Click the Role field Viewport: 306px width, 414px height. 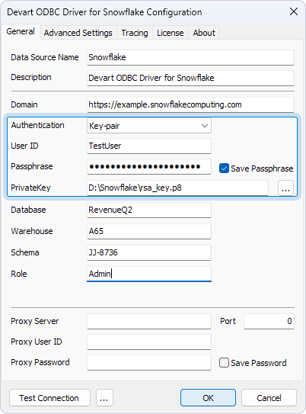pos(149,274)
